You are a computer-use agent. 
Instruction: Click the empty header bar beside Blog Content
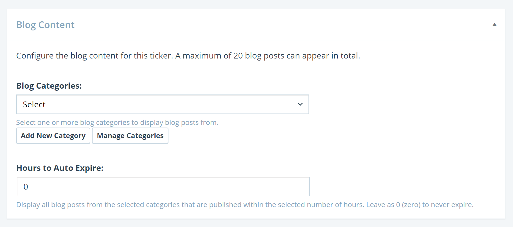click(264, 25)
